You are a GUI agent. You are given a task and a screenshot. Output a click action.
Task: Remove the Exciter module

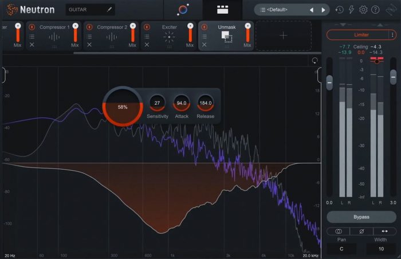pos(147,45)
